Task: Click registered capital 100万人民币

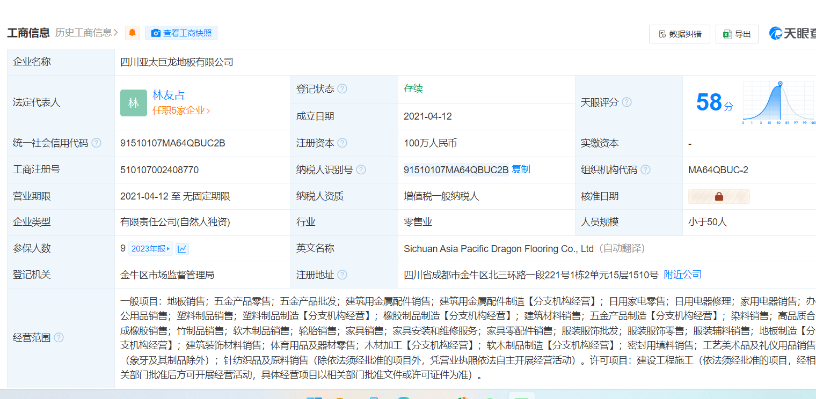Action: [x=431, y=143]
